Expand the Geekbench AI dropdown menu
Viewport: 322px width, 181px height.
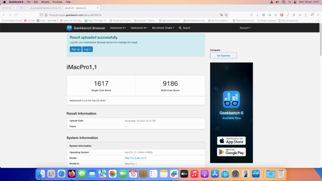(x=139, y=28)
